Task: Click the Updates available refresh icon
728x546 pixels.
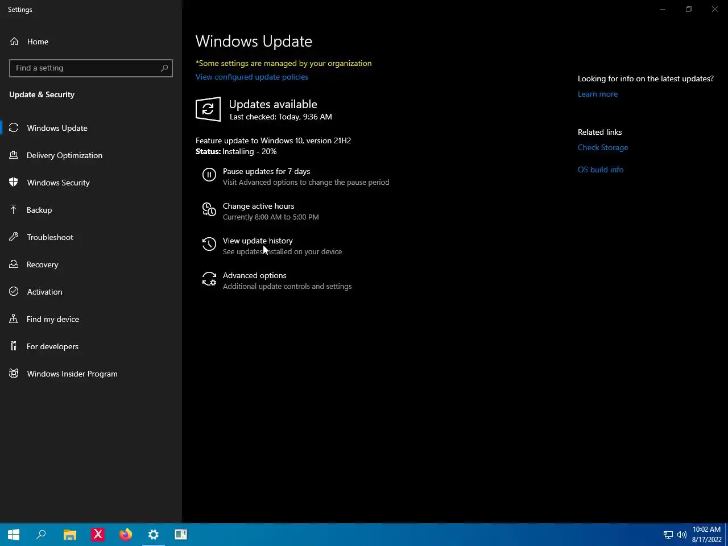Action: [208, 109]
